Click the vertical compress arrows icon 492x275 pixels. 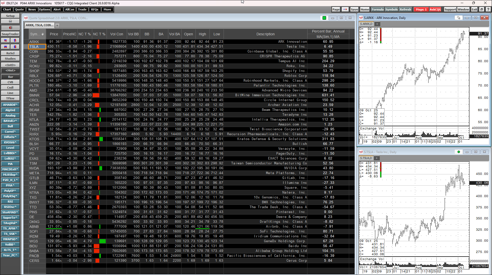coord(15,47)
